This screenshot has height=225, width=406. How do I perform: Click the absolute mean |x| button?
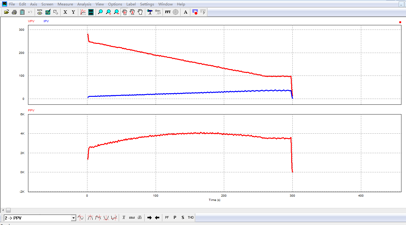pos(140,218)
